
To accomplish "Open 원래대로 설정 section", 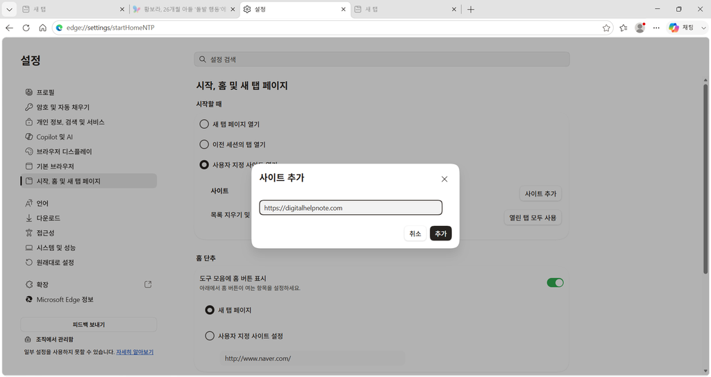I will tap(88, 263).
